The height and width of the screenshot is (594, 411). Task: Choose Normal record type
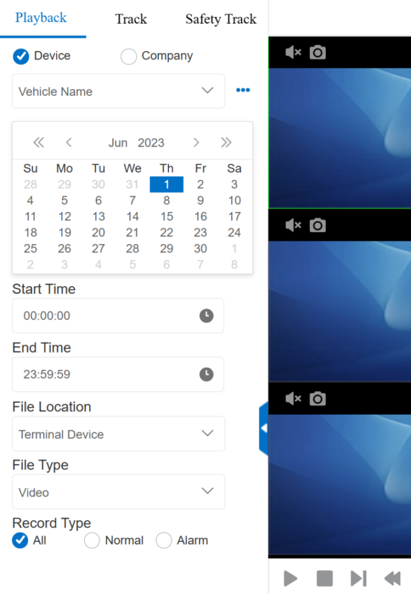point(92,541)
